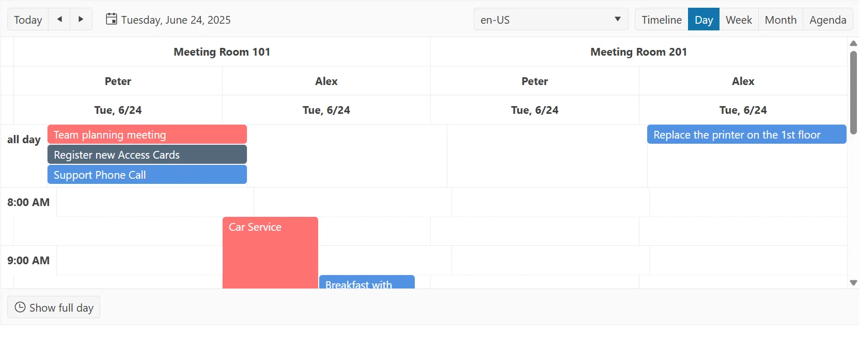
Task: Switch to the Timeline view
Action: (x=661, y=20)
